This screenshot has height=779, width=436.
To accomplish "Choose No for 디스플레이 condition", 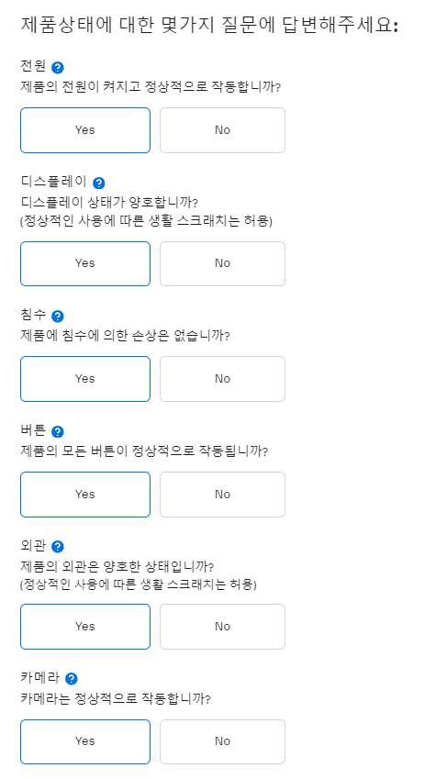I will (222, 264).
